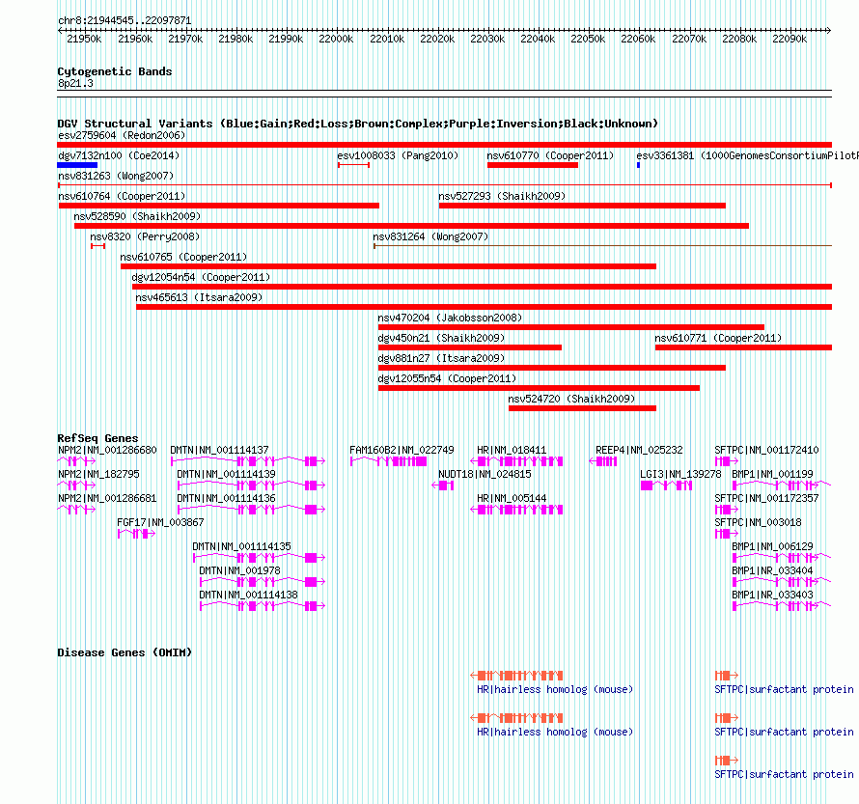Click the 22000k ruler tick label
This screenshot has height=804, width=859.
click(336, 39)
